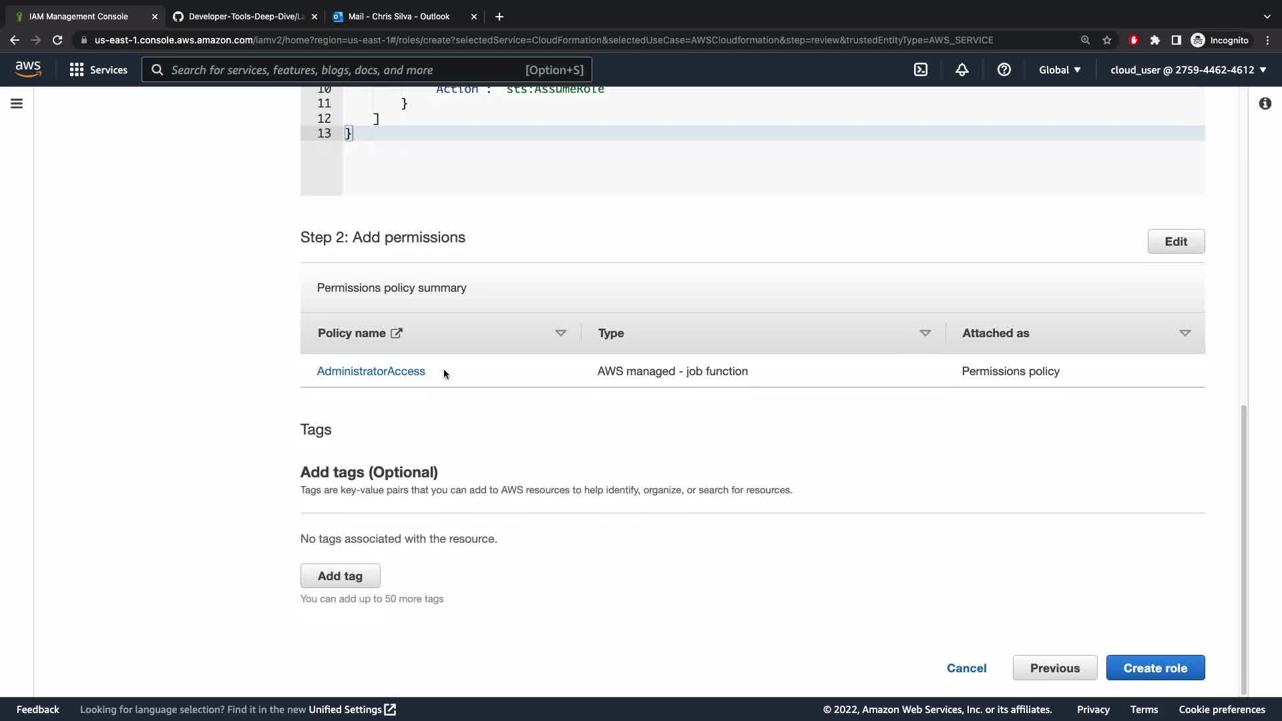Open the browser extensions puzzle icon
1282x721 pixels.
tap(1154, 40)
